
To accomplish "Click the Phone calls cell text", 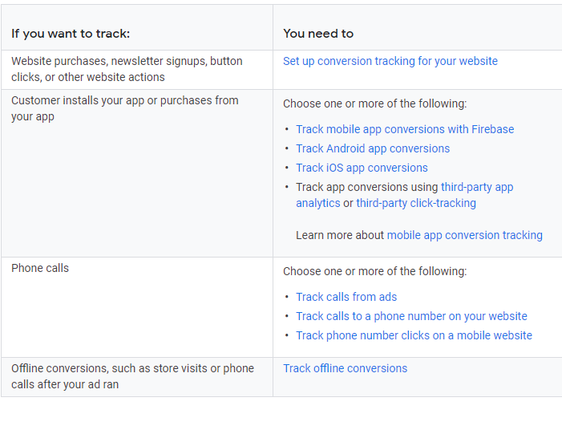I will (x=40, y=268).
